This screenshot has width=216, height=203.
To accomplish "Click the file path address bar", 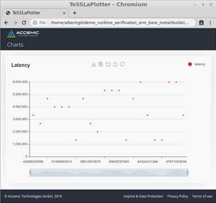I will coord(113,23).
